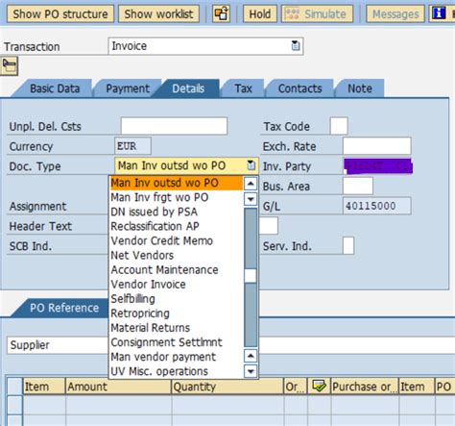Click the Unpl. Del. Csts input field
455x426 pixels.
[174, 126]
